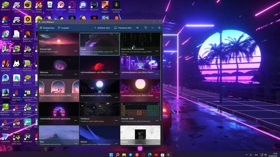Click the Dying Light desktop icon

click(5, 50)
